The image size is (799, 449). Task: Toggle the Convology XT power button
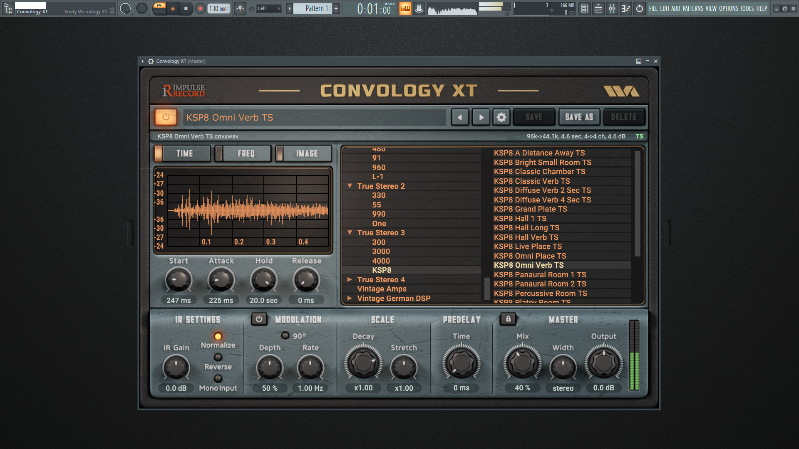click(x=166, y=117)
